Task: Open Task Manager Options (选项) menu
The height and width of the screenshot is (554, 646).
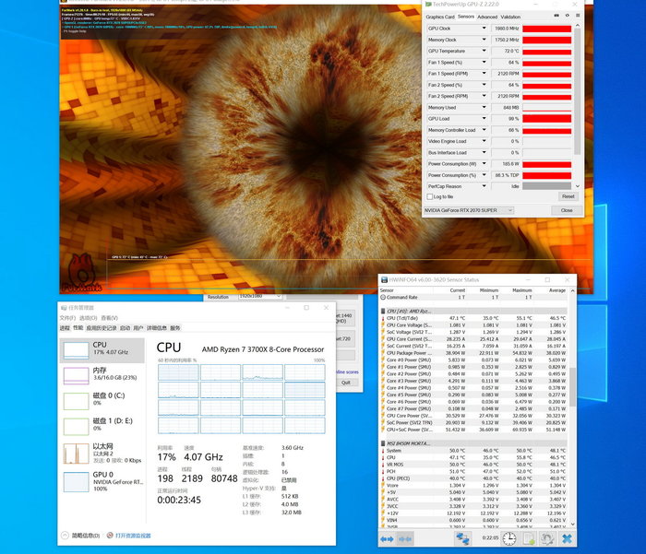Action: click(x=89, y=318)
